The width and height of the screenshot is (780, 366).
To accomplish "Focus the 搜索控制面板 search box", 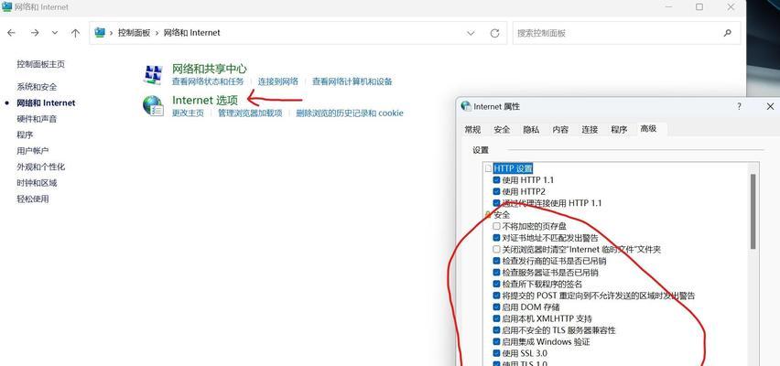I will (x=626, y=33).
